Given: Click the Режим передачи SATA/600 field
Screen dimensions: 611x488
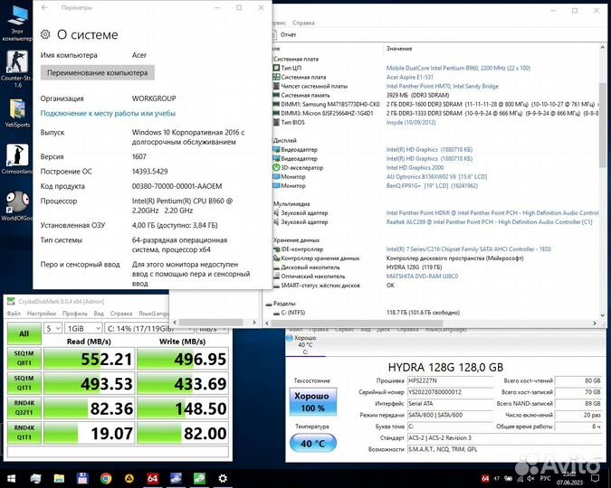Looking at the screenshot, I should (x=450, y=415).
